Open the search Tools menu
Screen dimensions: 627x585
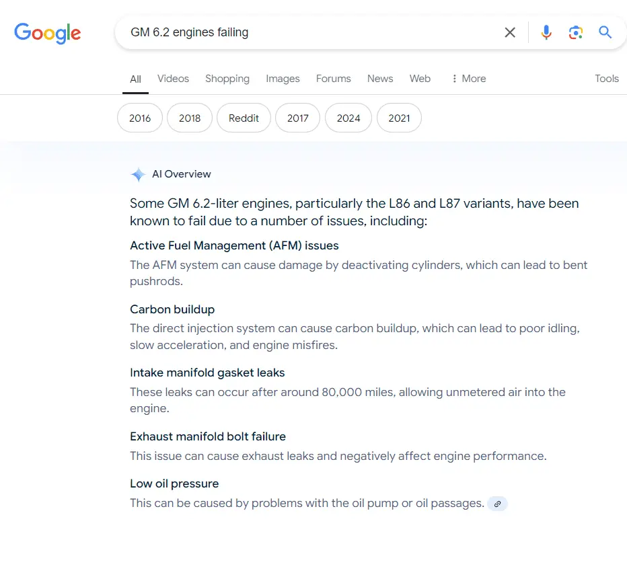click(607, 79)
